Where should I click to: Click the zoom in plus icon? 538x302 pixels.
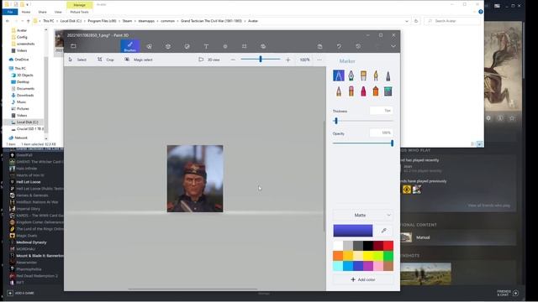pos(287,60)
